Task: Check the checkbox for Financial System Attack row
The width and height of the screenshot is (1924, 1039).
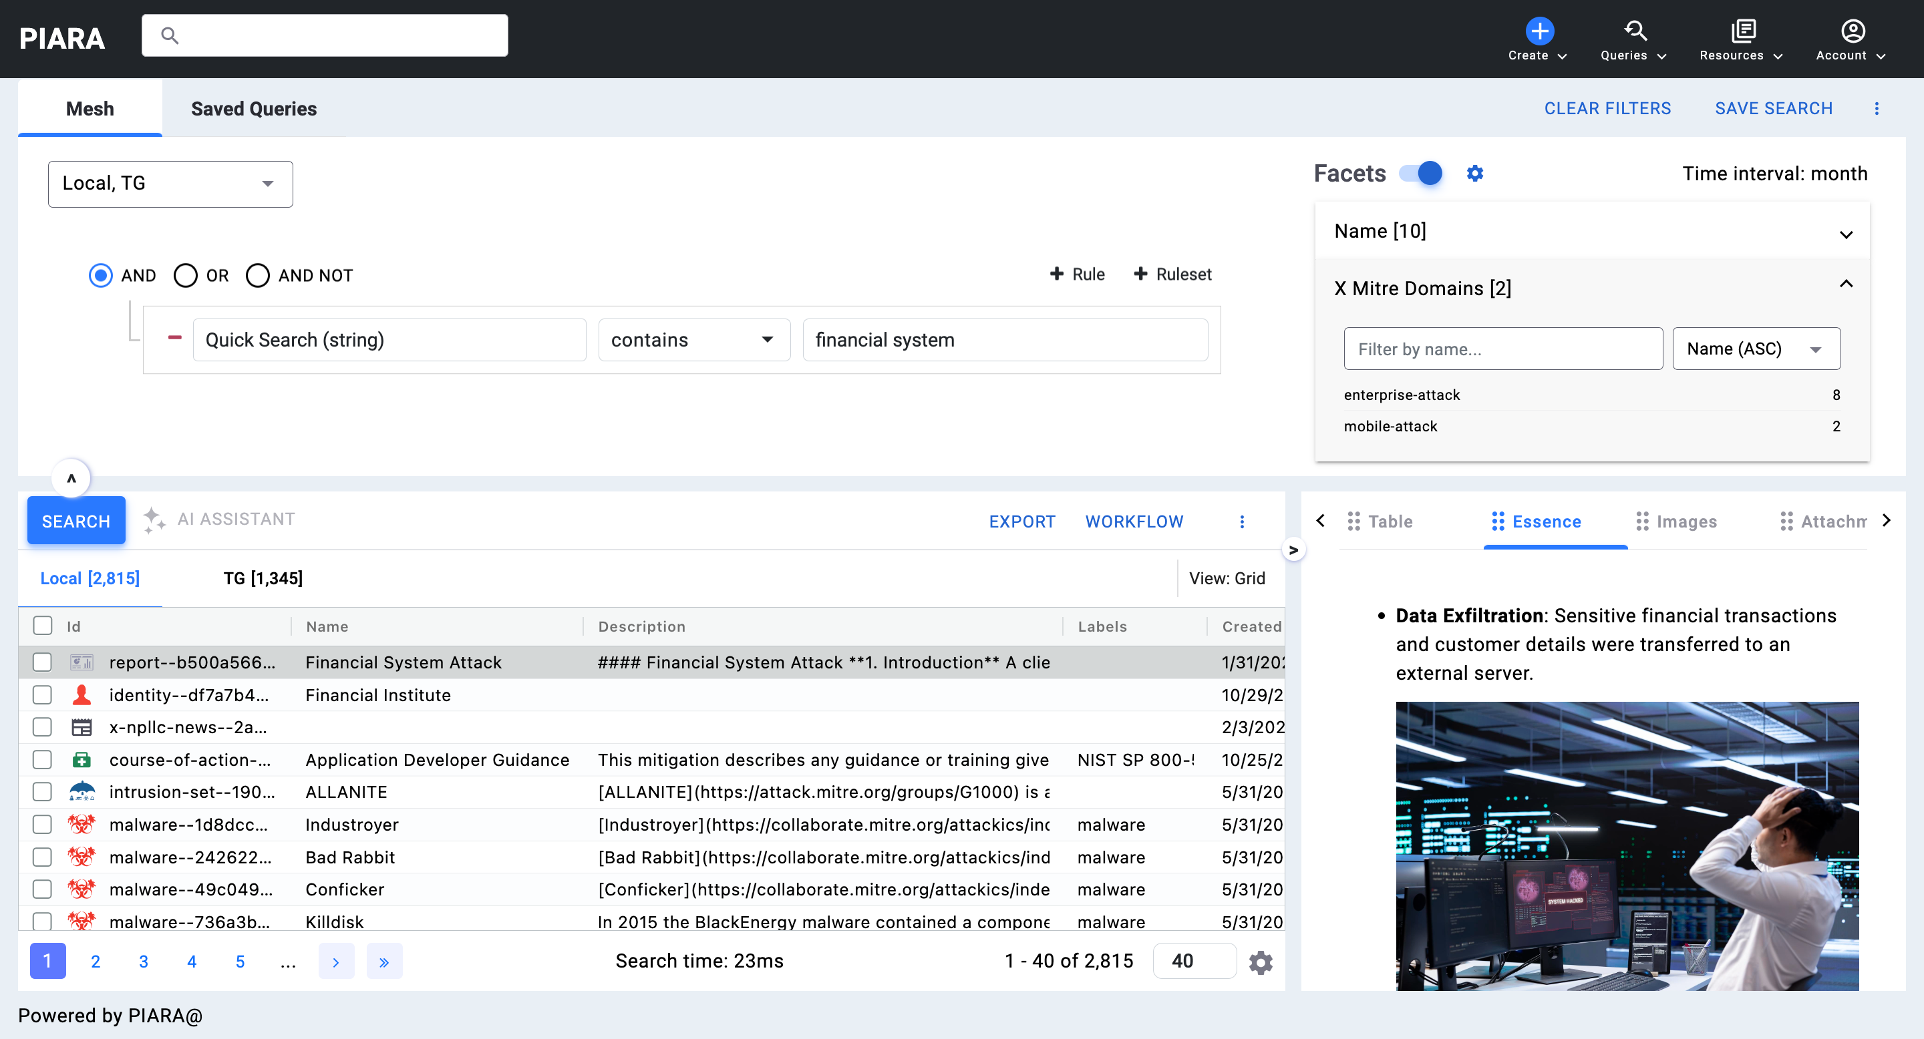Action: 42,662
